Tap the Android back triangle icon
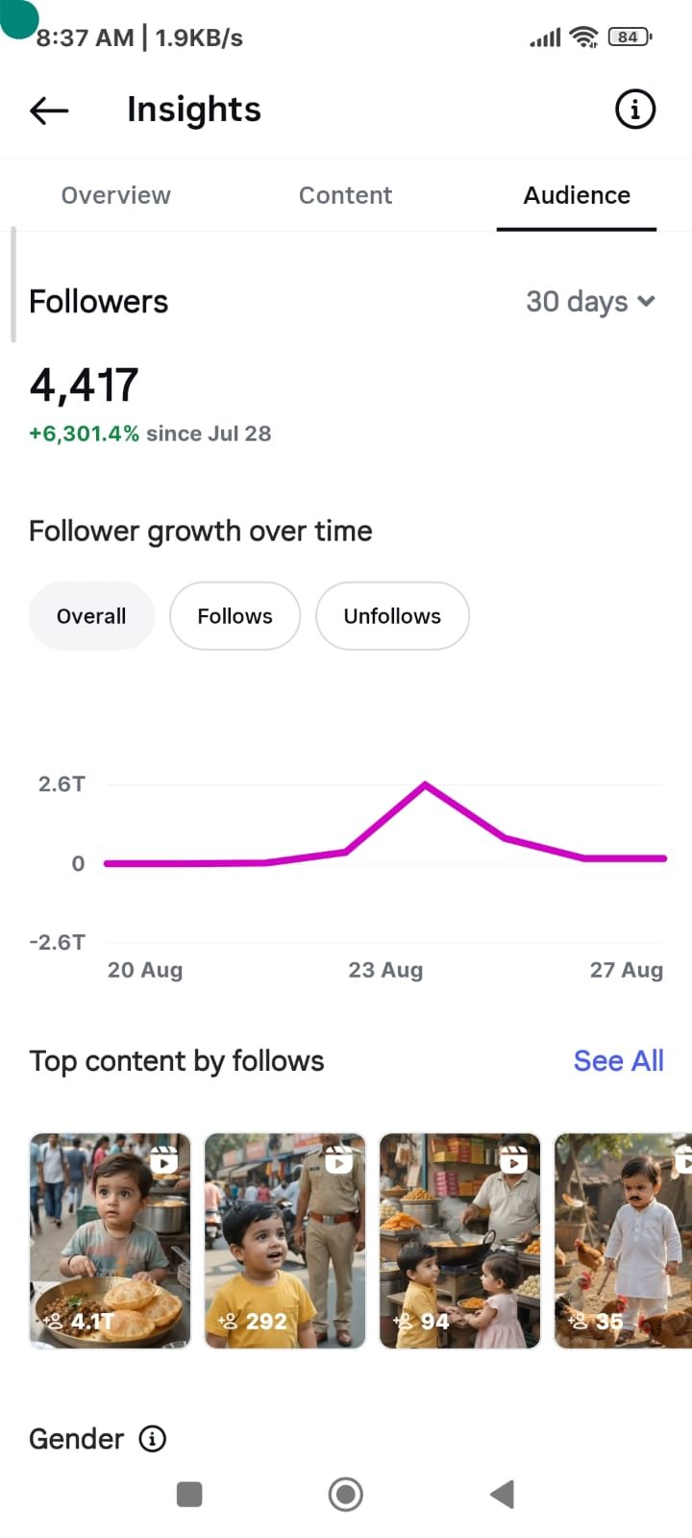The height and width of the screenshot is (1538, 692). coord(502,1495)
